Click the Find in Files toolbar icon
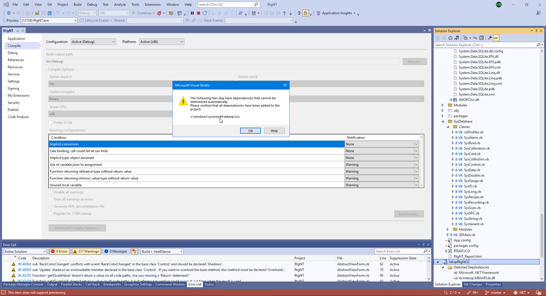 coord(171,13)
